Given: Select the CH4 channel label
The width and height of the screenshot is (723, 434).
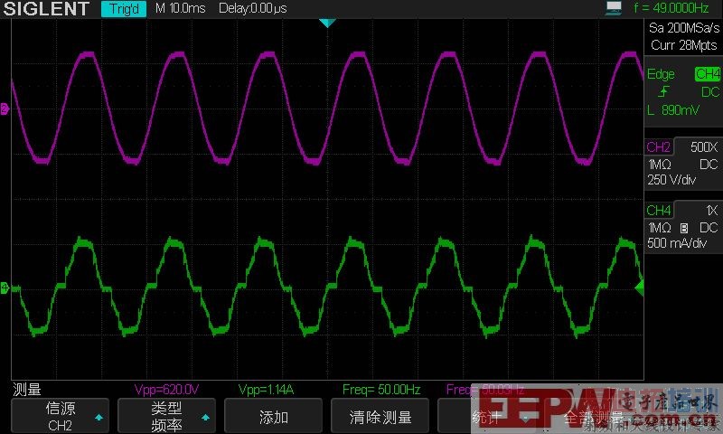Looking at the screenshot, I should click(x=659, y=211).
